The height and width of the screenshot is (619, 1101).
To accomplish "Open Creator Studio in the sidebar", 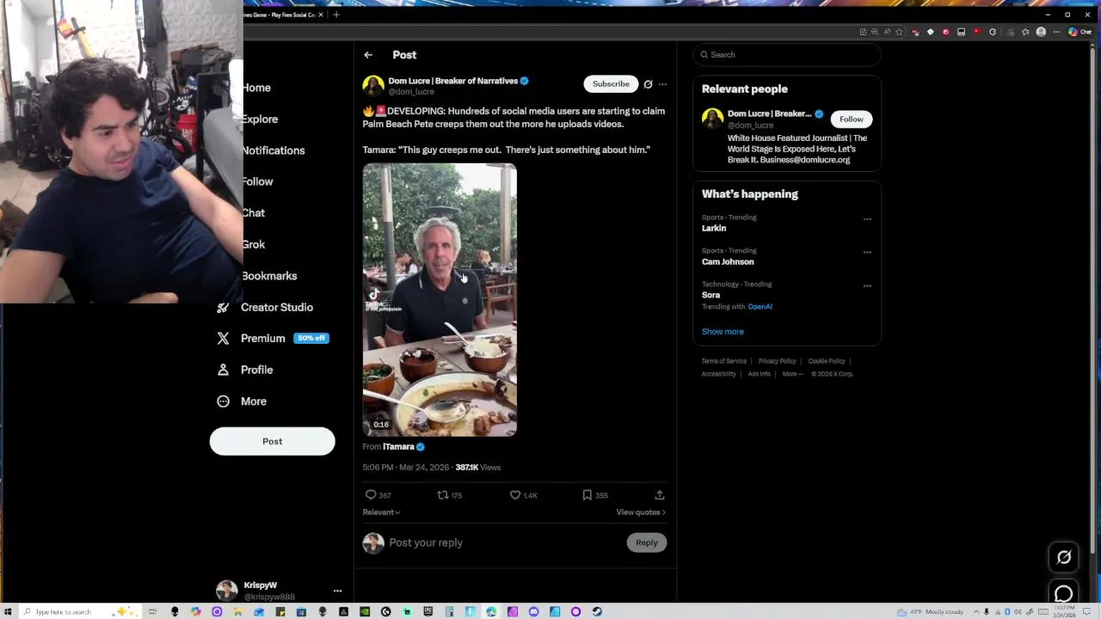I will pyautogui.click(x=265, y=307).
